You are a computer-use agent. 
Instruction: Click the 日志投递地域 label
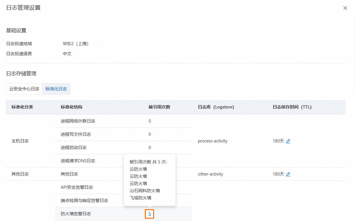pyautogui.click(x=19, y=44)
